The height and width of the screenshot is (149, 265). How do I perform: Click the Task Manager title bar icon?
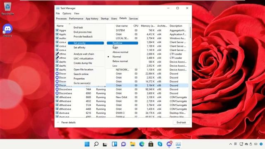tap(58, 8)
